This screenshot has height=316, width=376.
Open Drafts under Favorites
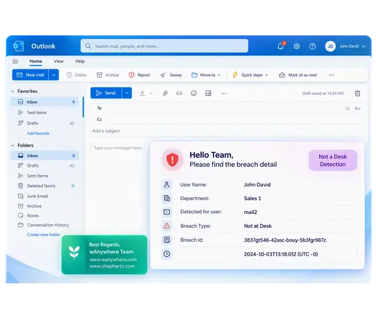tap(44, 123)
